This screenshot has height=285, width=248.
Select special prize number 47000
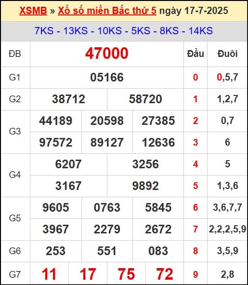(107, 54)
